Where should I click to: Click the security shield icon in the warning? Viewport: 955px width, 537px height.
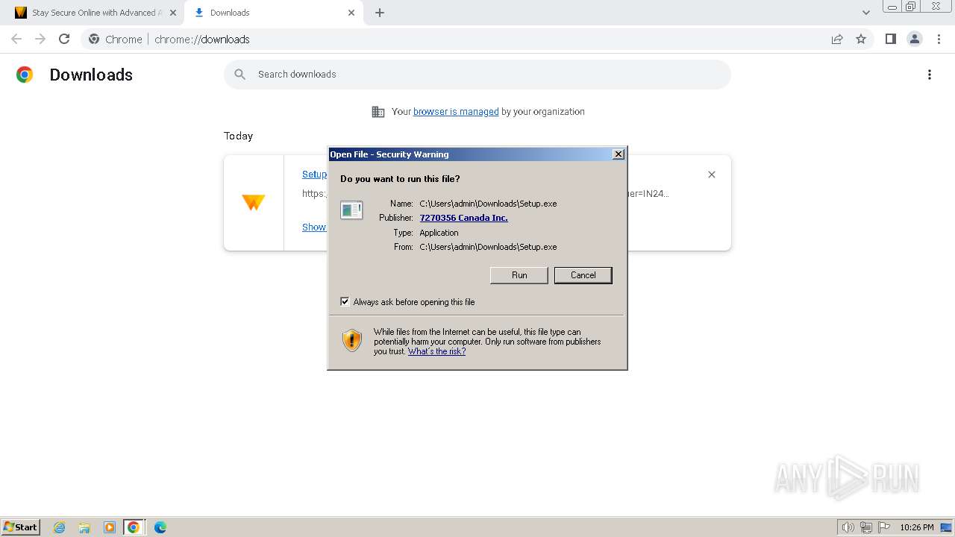352,341
